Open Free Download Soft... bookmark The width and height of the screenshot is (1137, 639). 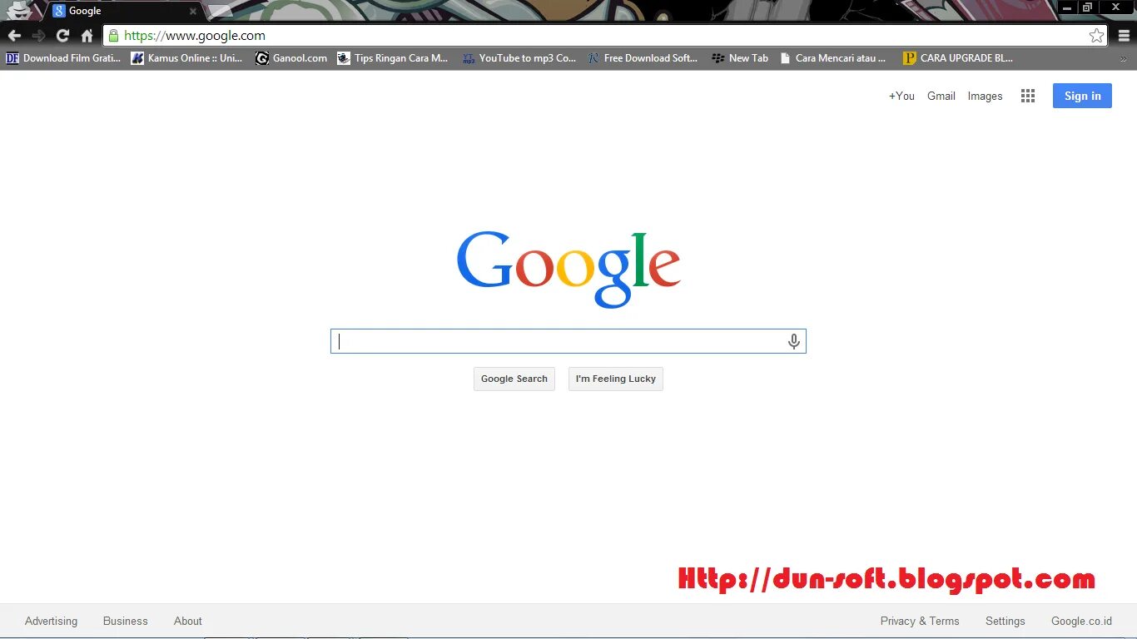643,58
